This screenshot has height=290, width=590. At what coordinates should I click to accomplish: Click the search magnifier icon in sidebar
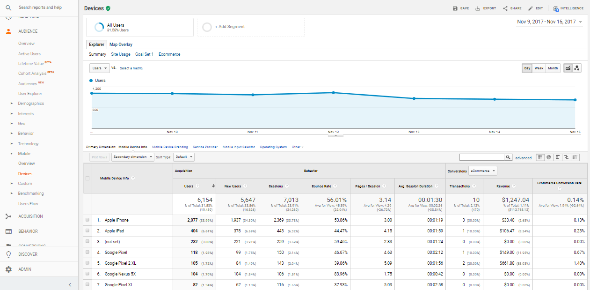pos(8,7)
